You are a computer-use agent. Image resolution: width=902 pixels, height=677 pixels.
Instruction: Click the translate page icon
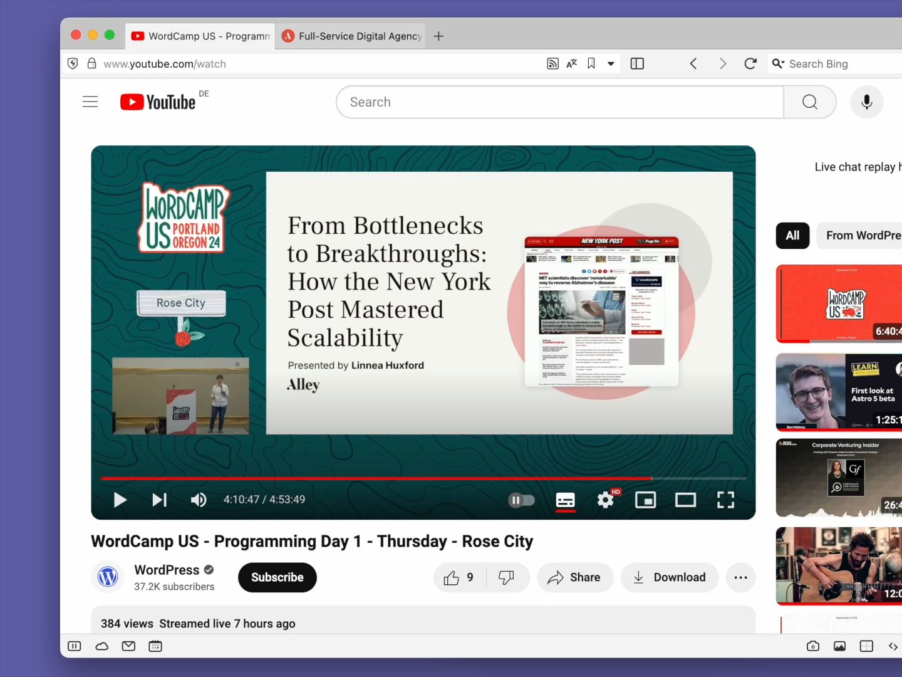point(572,63)
